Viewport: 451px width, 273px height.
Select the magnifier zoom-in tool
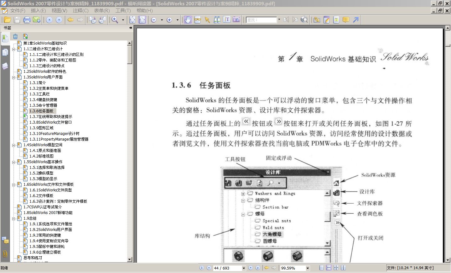tap(115, 20)
